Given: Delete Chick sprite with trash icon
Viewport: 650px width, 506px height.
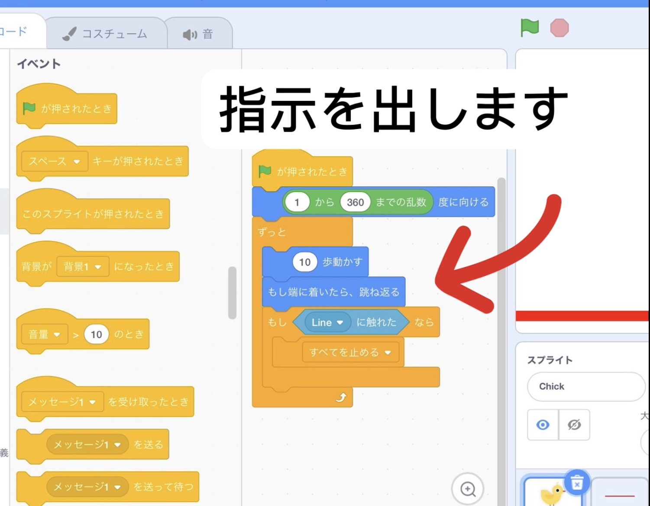Looking at the screenshot, I should (x=577, y=482).
